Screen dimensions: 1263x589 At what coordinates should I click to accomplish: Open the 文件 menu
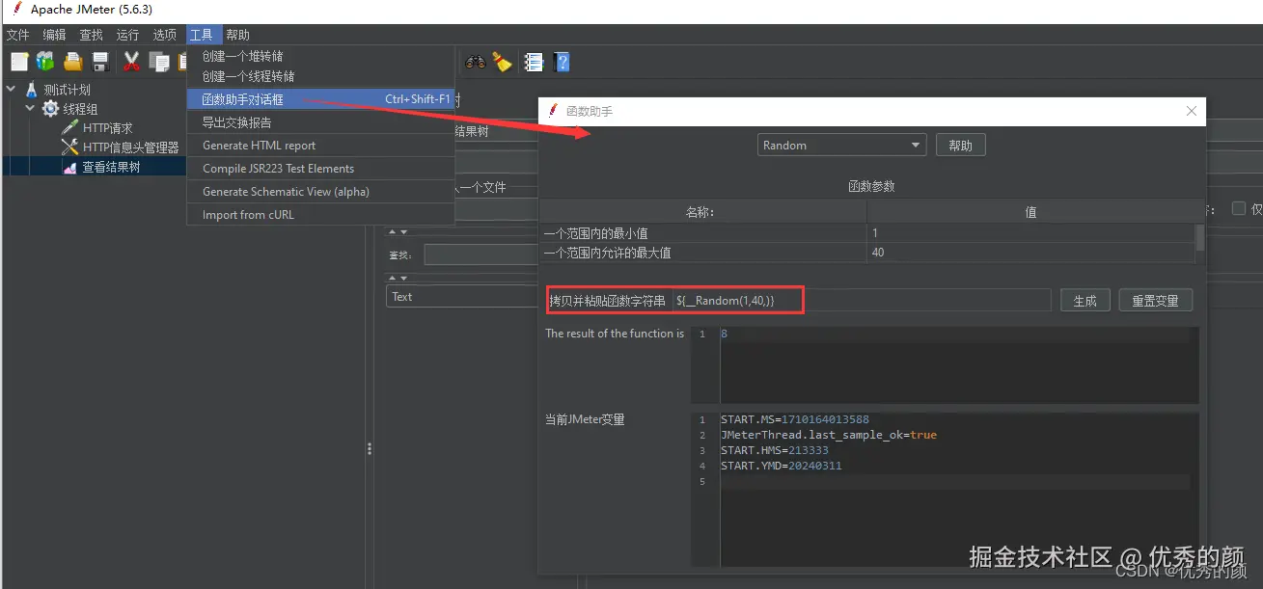[17, 35]
